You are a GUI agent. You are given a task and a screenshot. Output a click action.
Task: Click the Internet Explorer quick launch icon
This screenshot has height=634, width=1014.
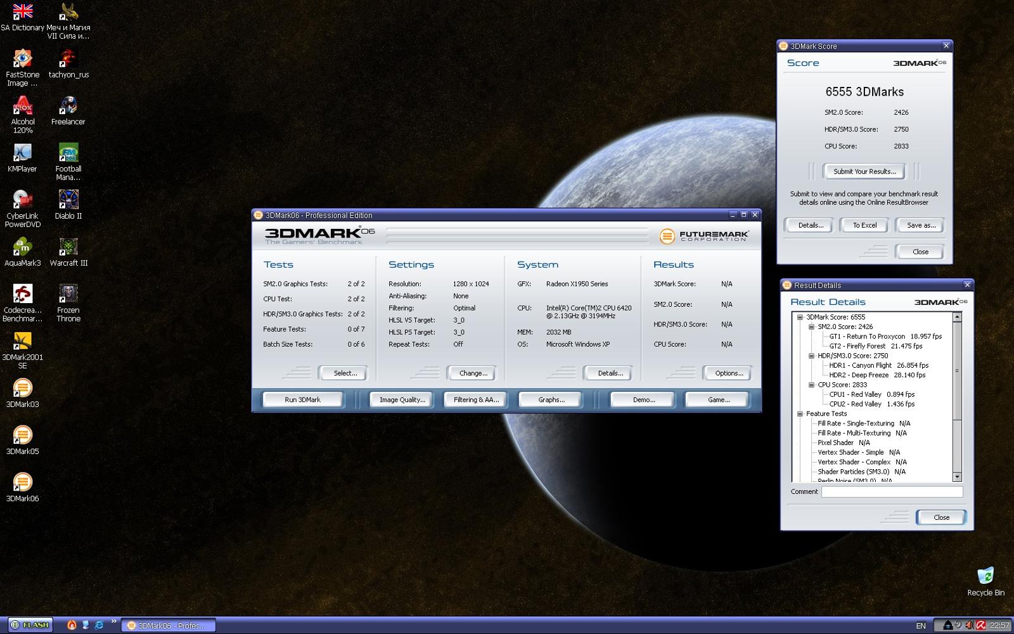[99, 625]
